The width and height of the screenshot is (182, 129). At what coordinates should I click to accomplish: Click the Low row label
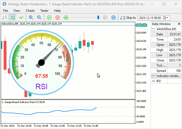pyautogui.click(x=159, y=55)
